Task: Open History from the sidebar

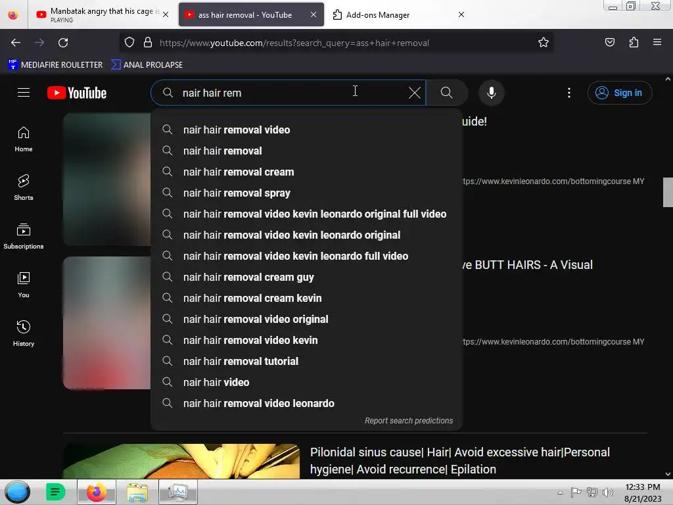Action: pos(24,333)
